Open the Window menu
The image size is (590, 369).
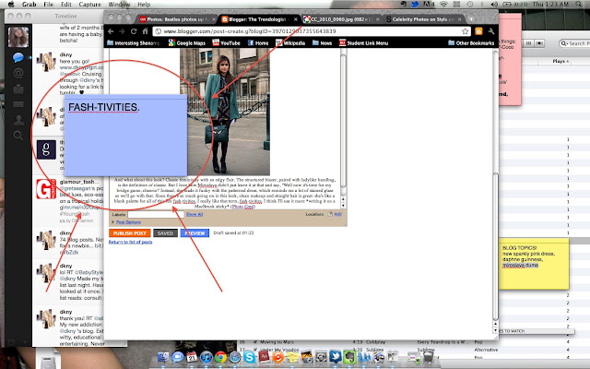coord(119,4)
